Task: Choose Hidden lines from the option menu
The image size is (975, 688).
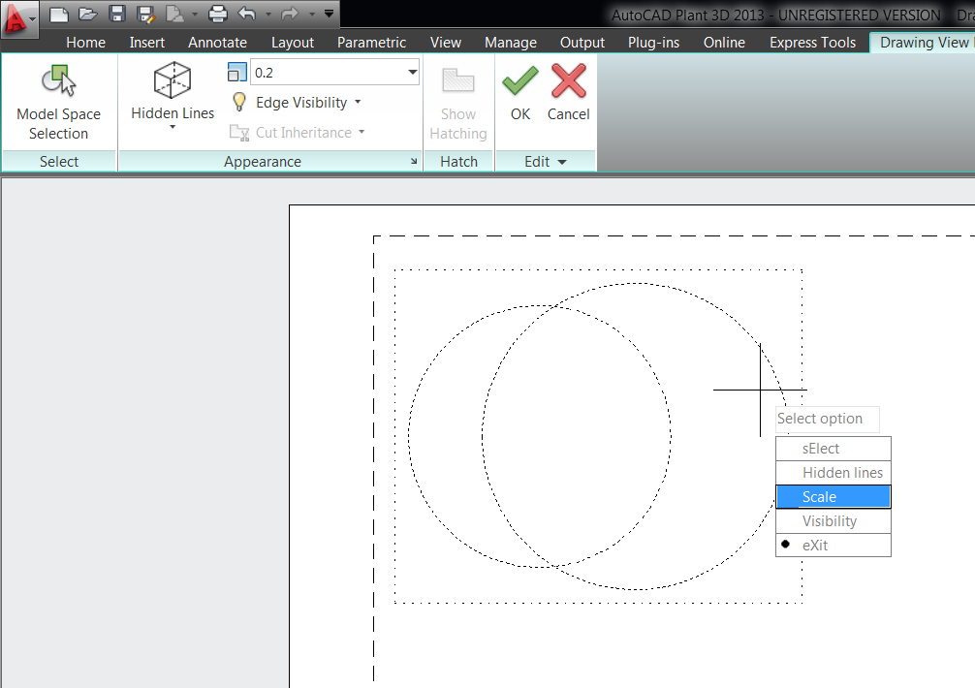Action: tap(833, 473)
